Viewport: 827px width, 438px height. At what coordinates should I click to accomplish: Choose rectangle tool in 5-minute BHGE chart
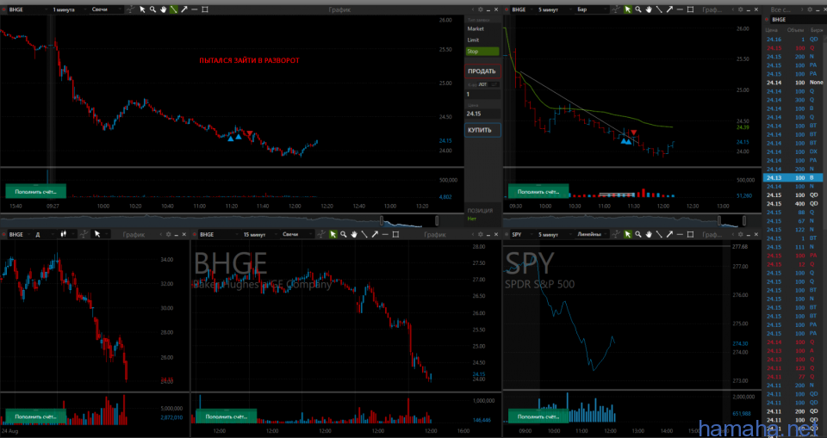coord(690,9)
